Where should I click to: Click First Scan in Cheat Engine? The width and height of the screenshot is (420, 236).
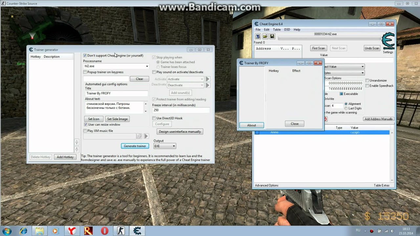pos(319,48)
